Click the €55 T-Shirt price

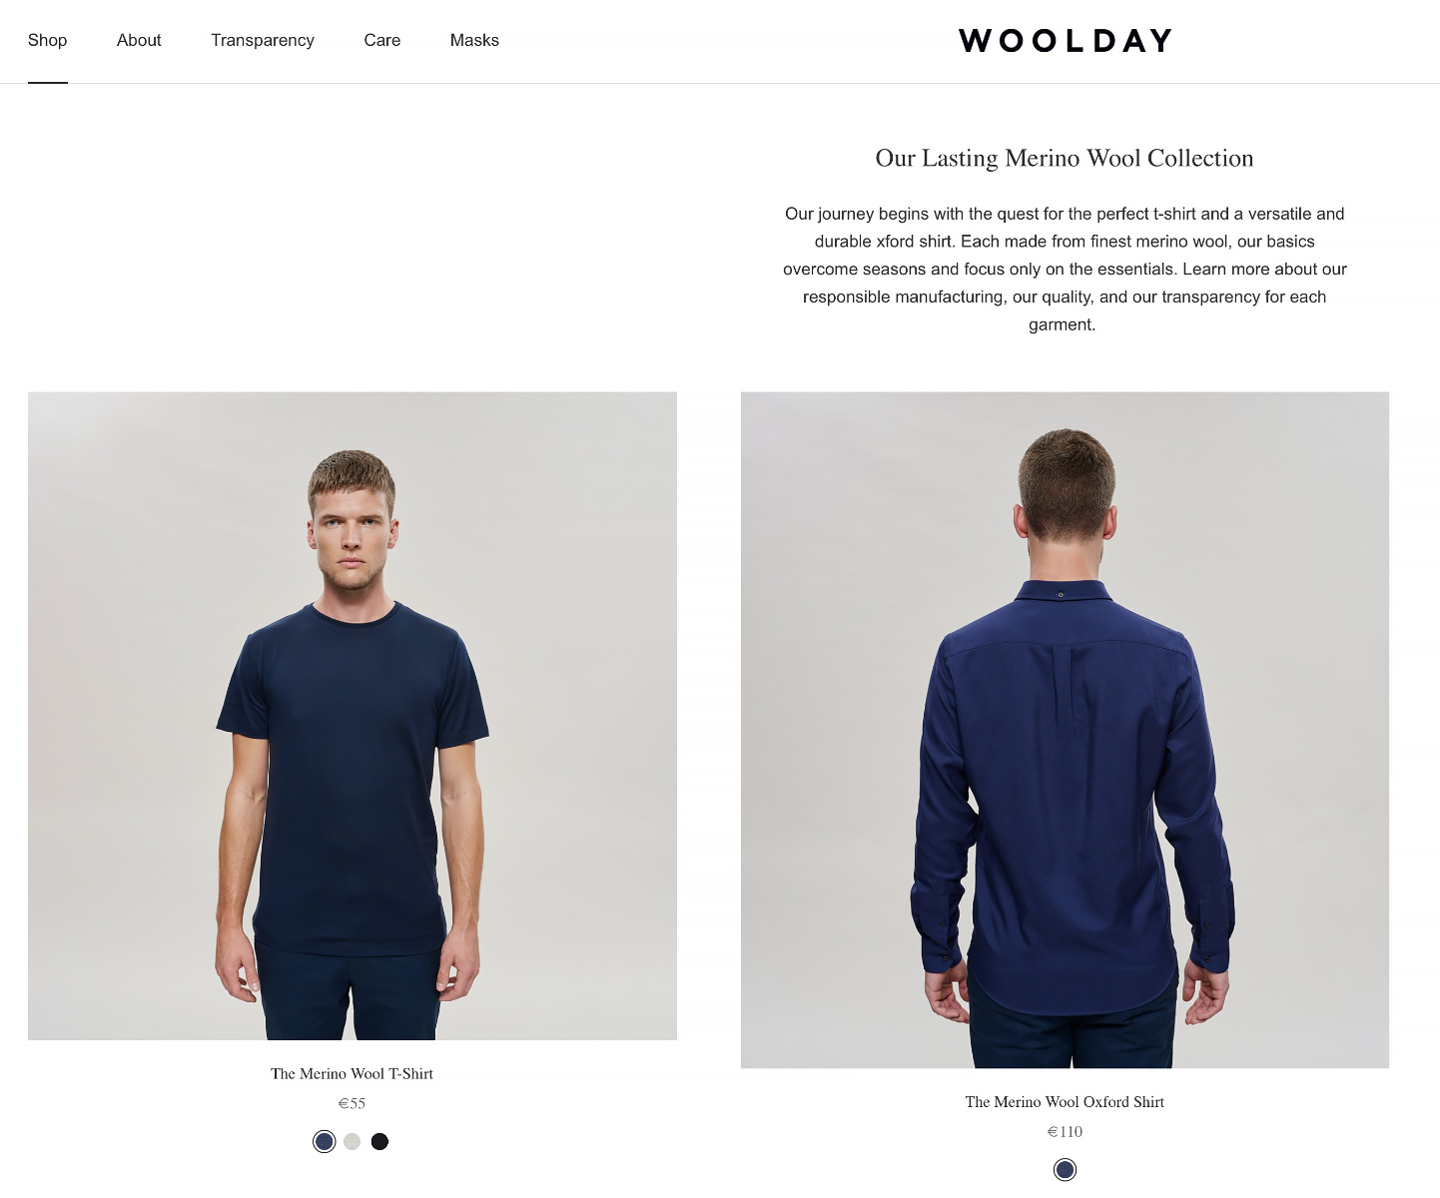[x=352, y=1103]
